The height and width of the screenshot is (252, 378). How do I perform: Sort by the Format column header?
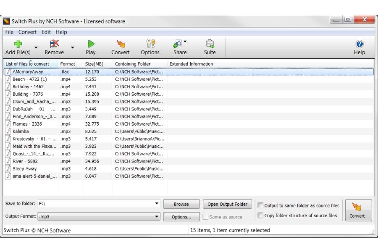71,64
